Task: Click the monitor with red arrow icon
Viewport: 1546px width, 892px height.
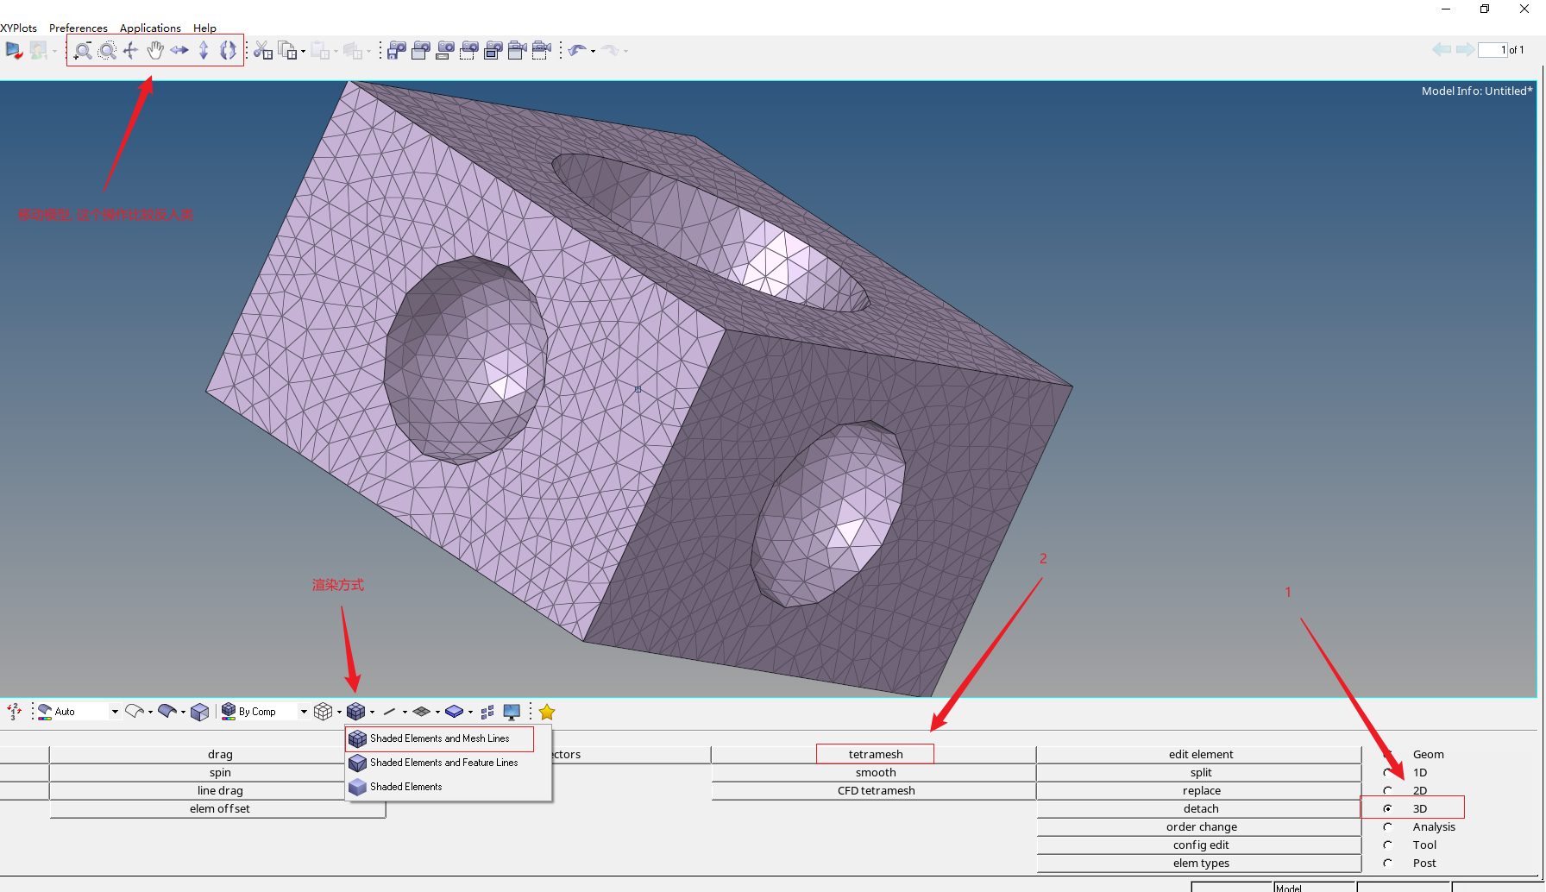Action: point(14,51)
